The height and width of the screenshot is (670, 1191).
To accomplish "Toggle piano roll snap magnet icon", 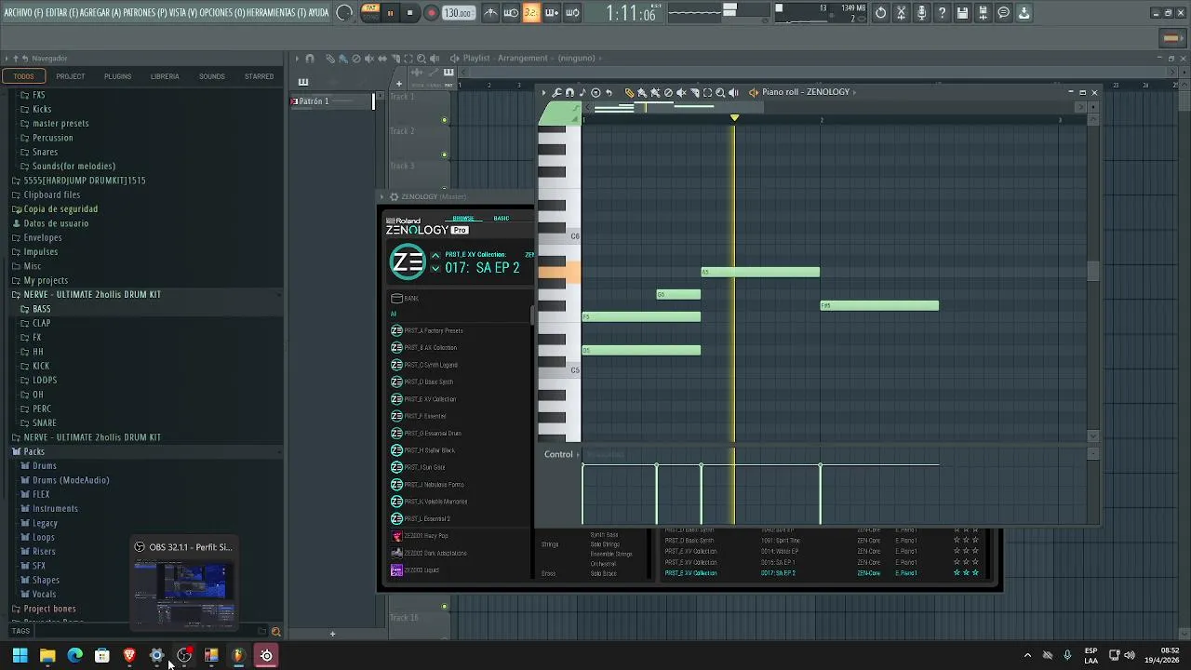I will coord(569,92).
